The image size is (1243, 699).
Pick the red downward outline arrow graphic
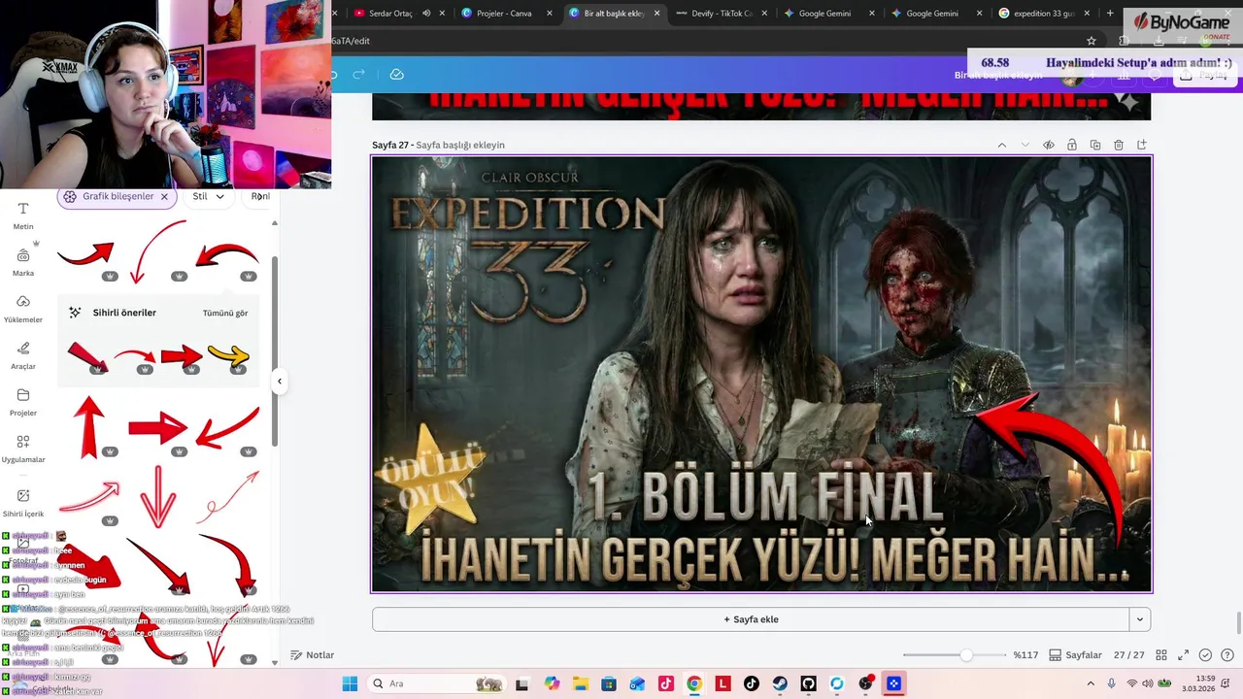(158, 497)
